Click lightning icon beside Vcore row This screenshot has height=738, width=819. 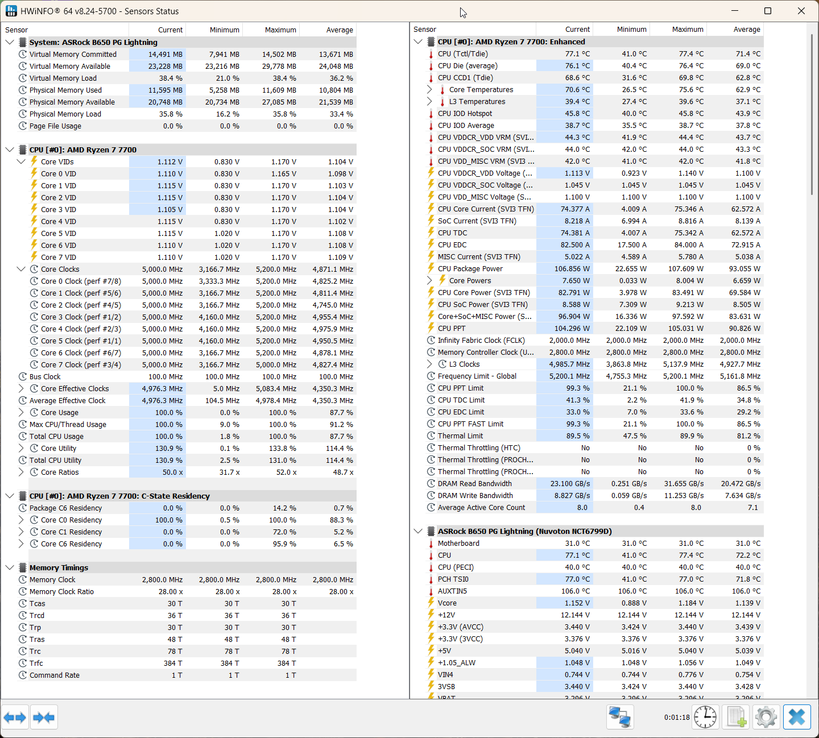[x=431, y=603]
